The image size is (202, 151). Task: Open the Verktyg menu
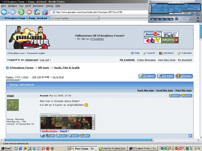pos(49,6)
